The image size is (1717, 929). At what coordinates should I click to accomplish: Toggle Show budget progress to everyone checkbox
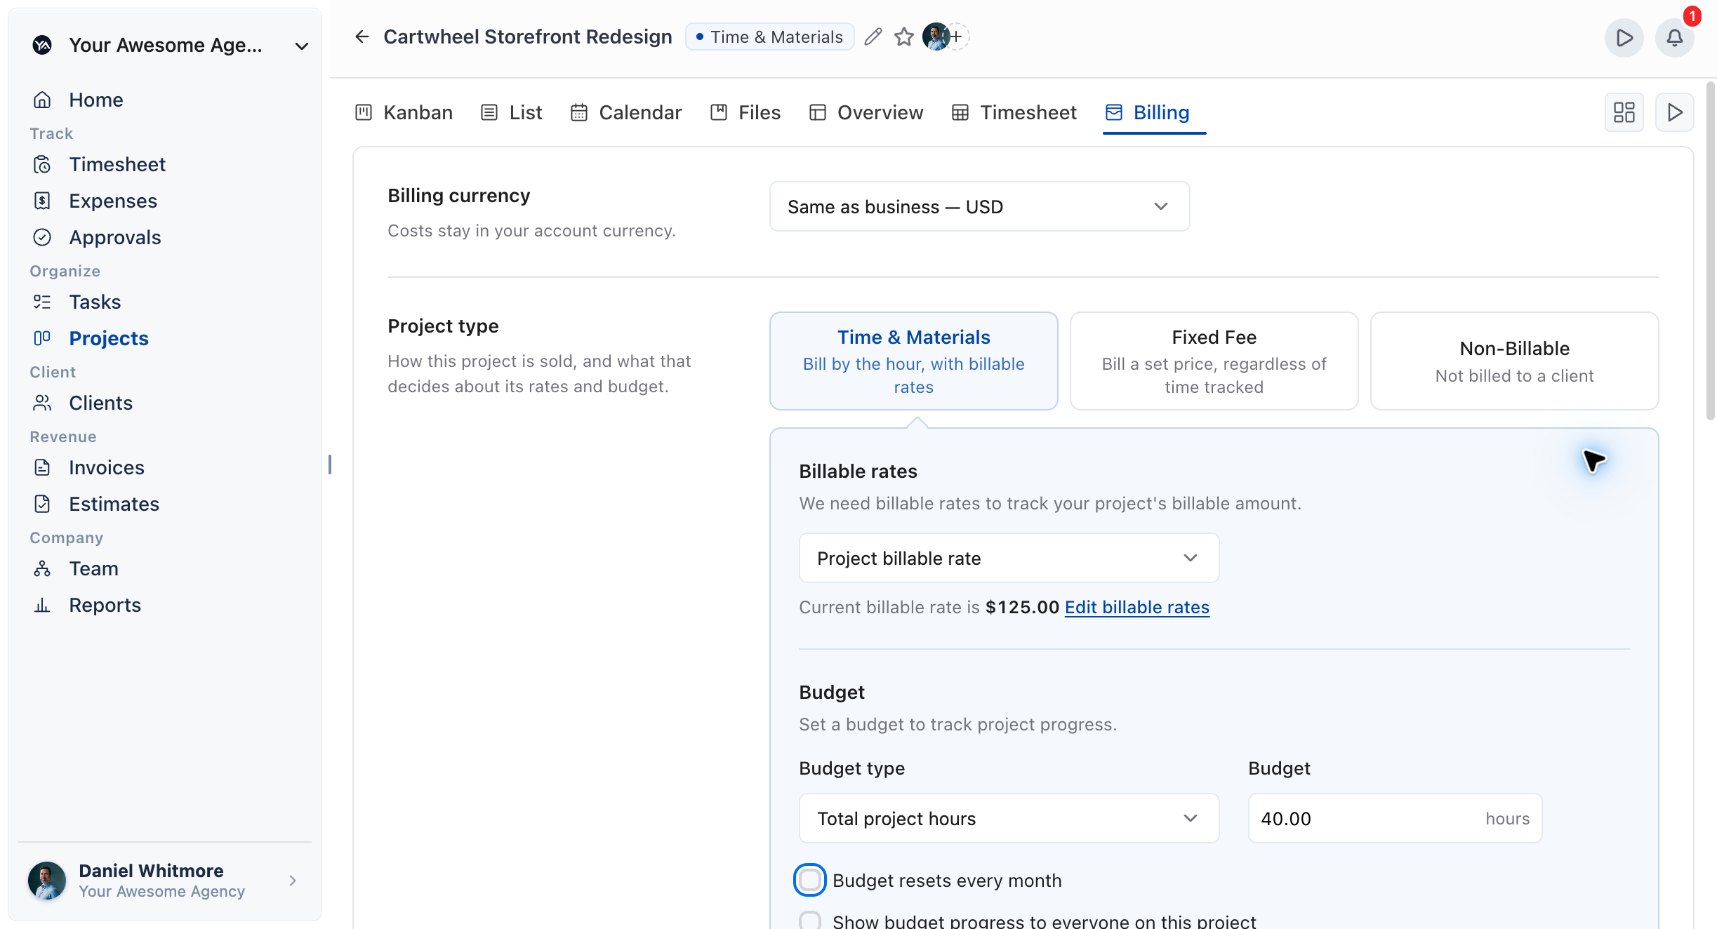[809, 921]
